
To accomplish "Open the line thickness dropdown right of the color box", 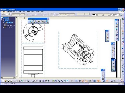I will (103, 15).
